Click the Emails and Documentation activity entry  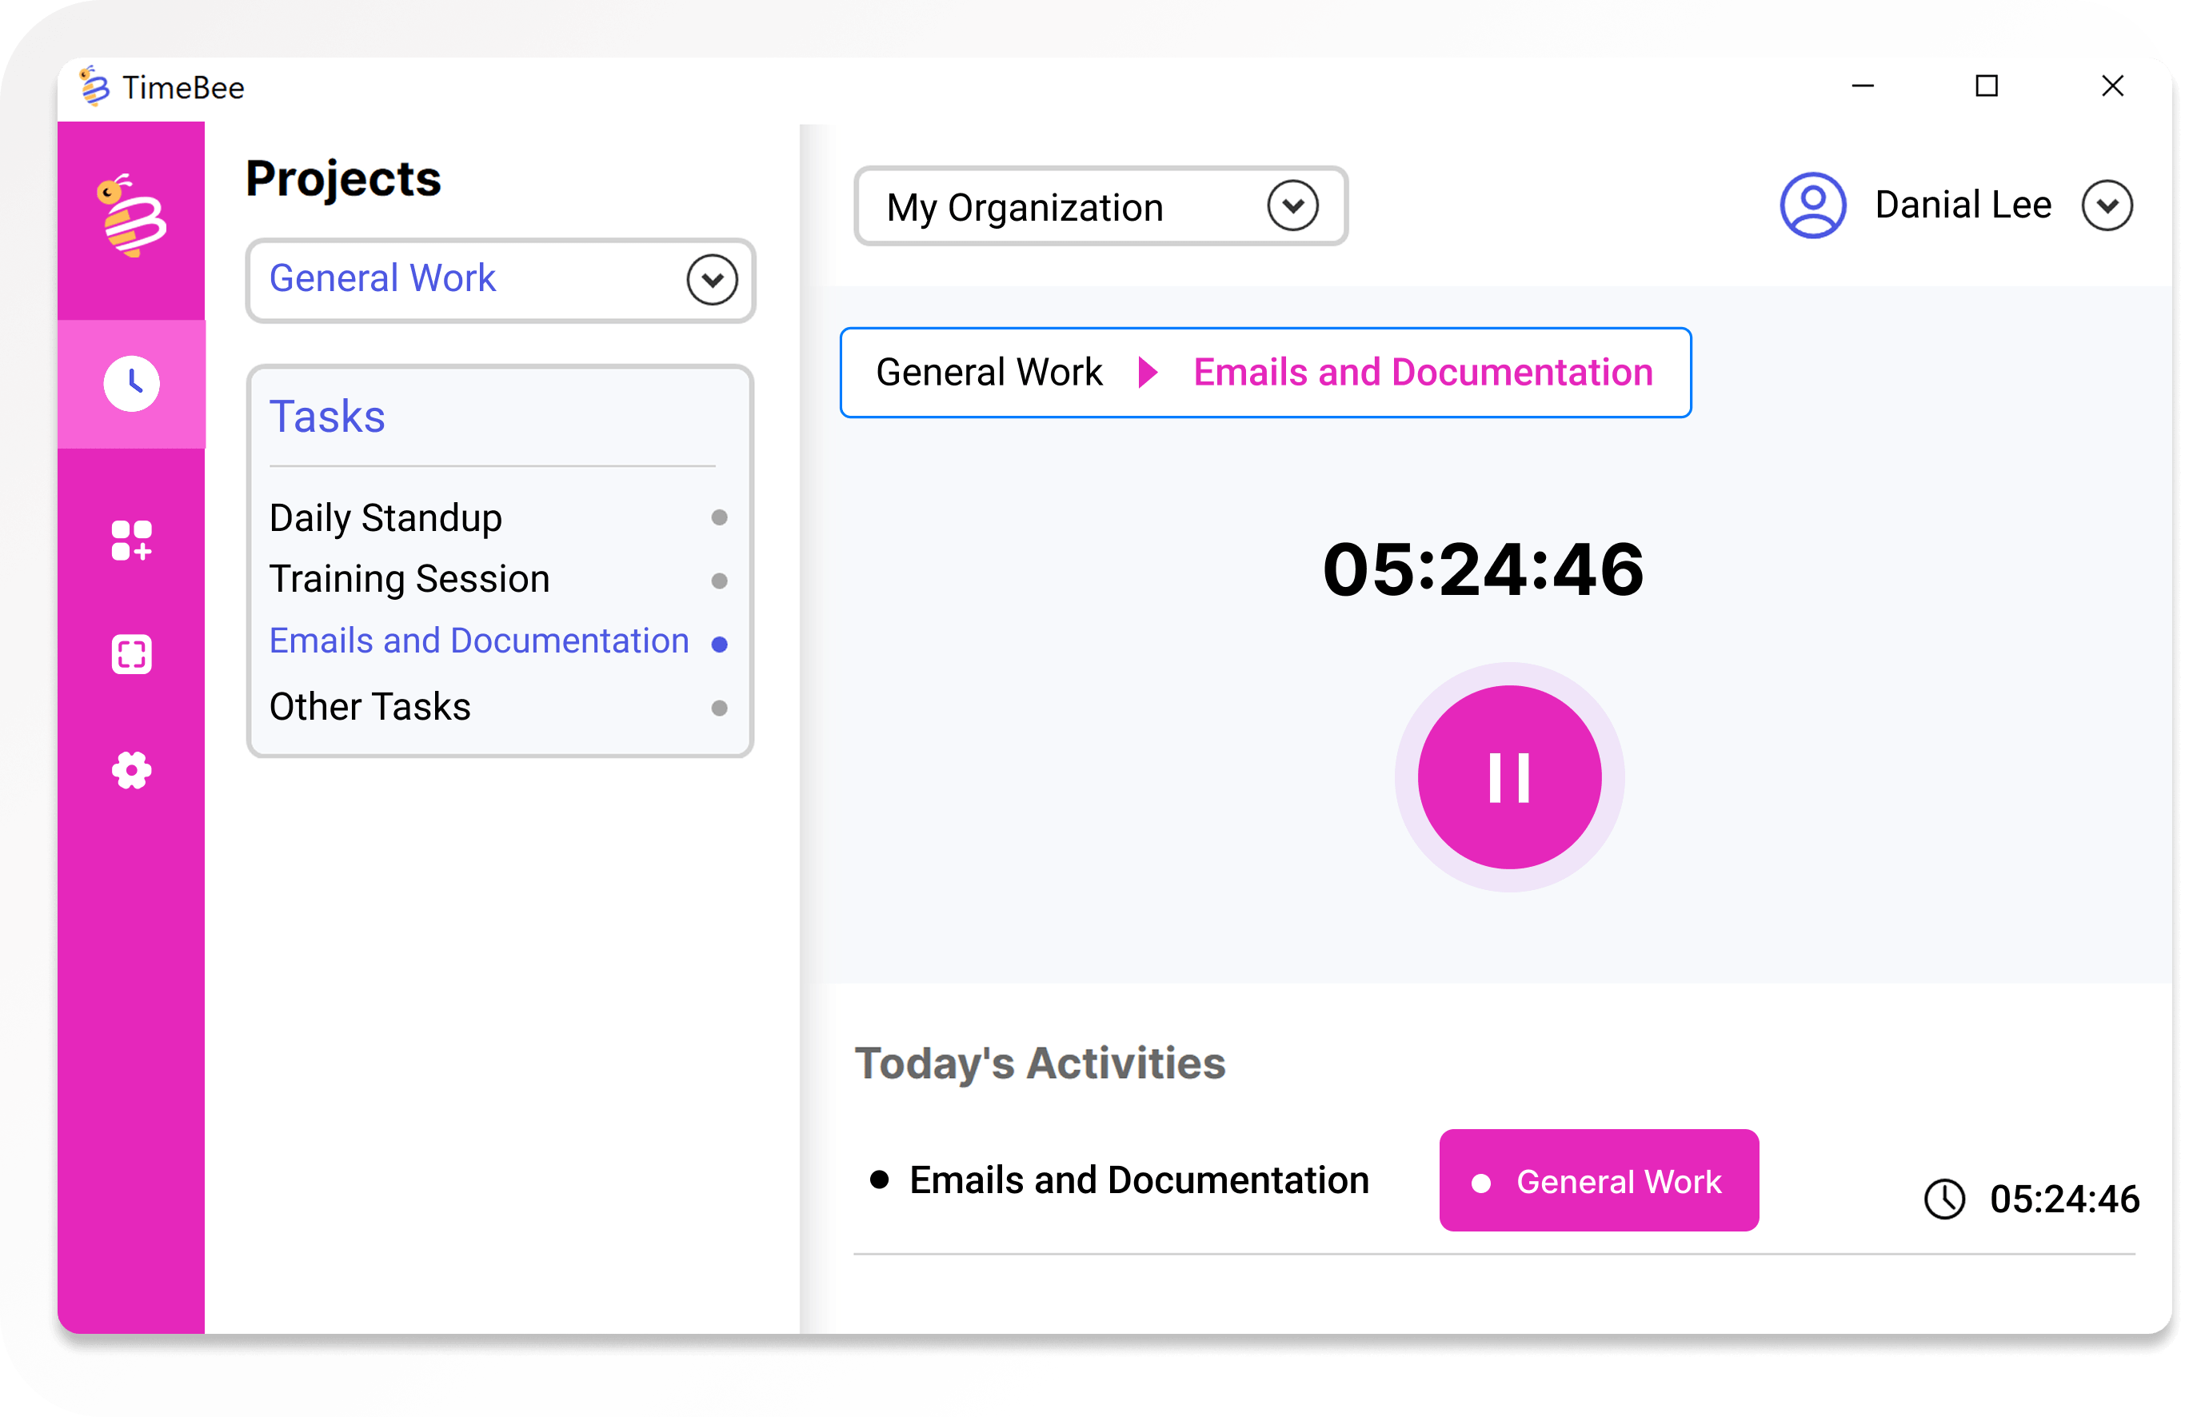(1140, 1181)
